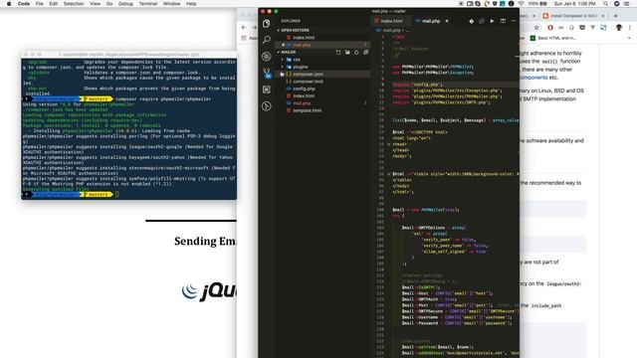The height and width of the screenshot is (358, 637).
Task: Click the Pocket extension icon in Chrome toolbar
Action: click(x=582, y=28)
